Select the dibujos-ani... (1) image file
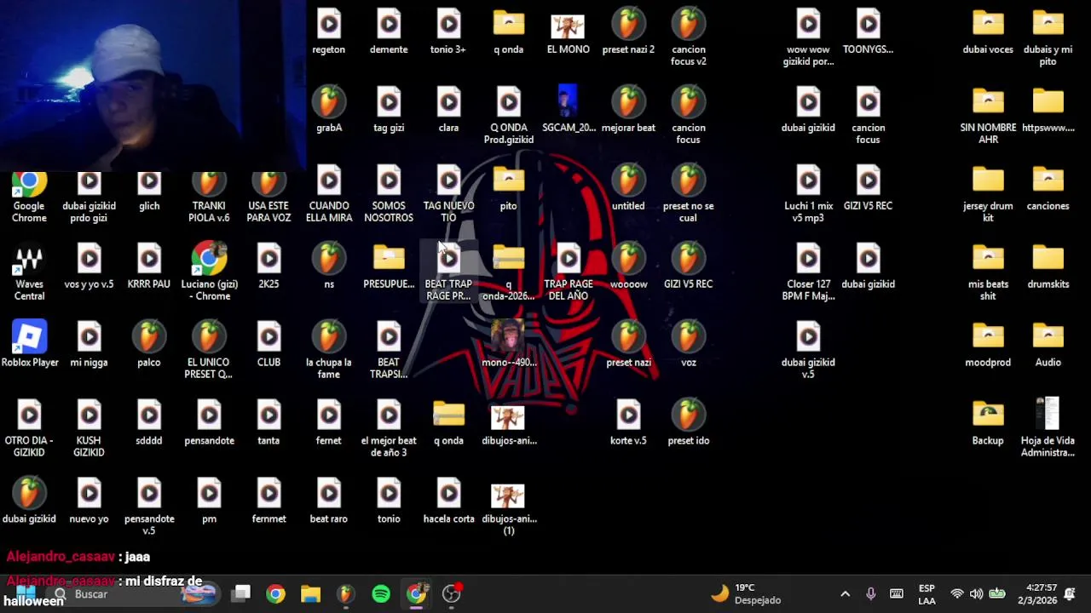Viewport: 1091px width, 613px height. (509, 509)
